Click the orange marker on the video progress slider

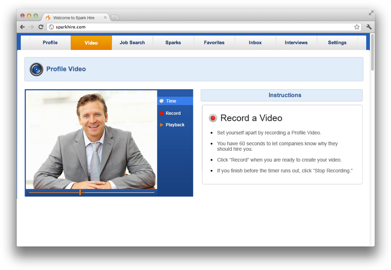[80, 192]
